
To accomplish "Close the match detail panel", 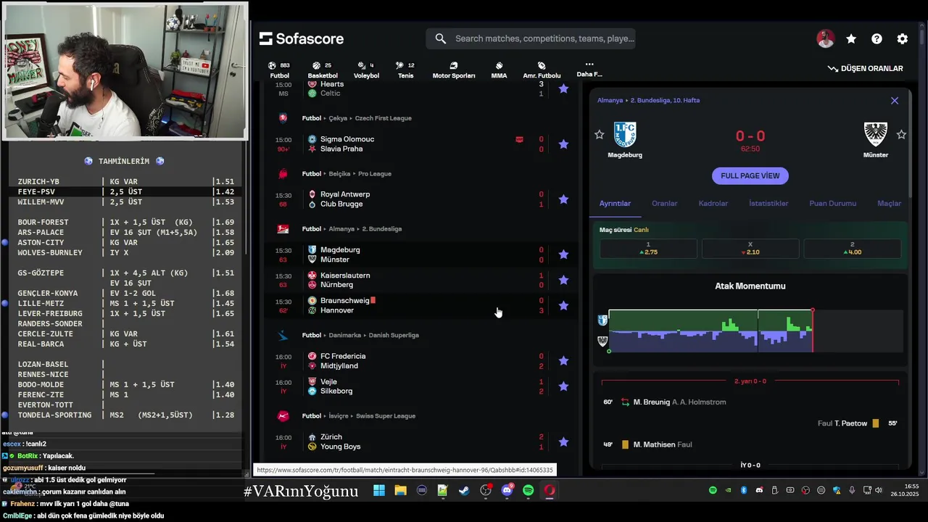I will pyautogui.click(x=895, y=101).
